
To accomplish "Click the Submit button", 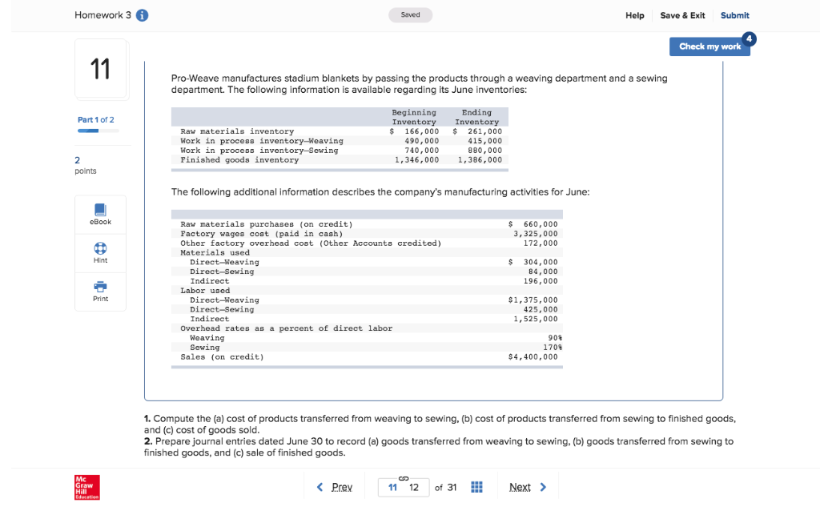I will coord(734,15).
